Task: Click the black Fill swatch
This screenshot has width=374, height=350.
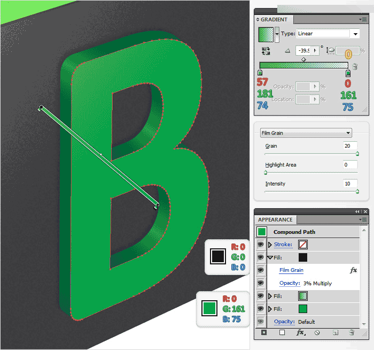Action: [303, 257]
